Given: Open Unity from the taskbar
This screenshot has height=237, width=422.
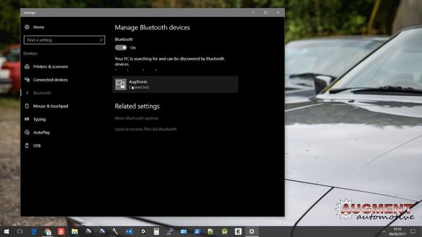Looking at the screenshot, I should (143, 231).
